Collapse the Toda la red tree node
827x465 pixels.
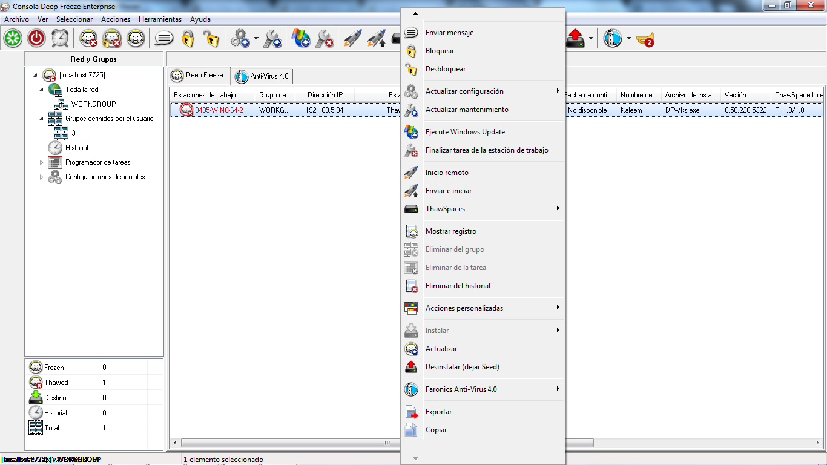[x=42, y=90]
